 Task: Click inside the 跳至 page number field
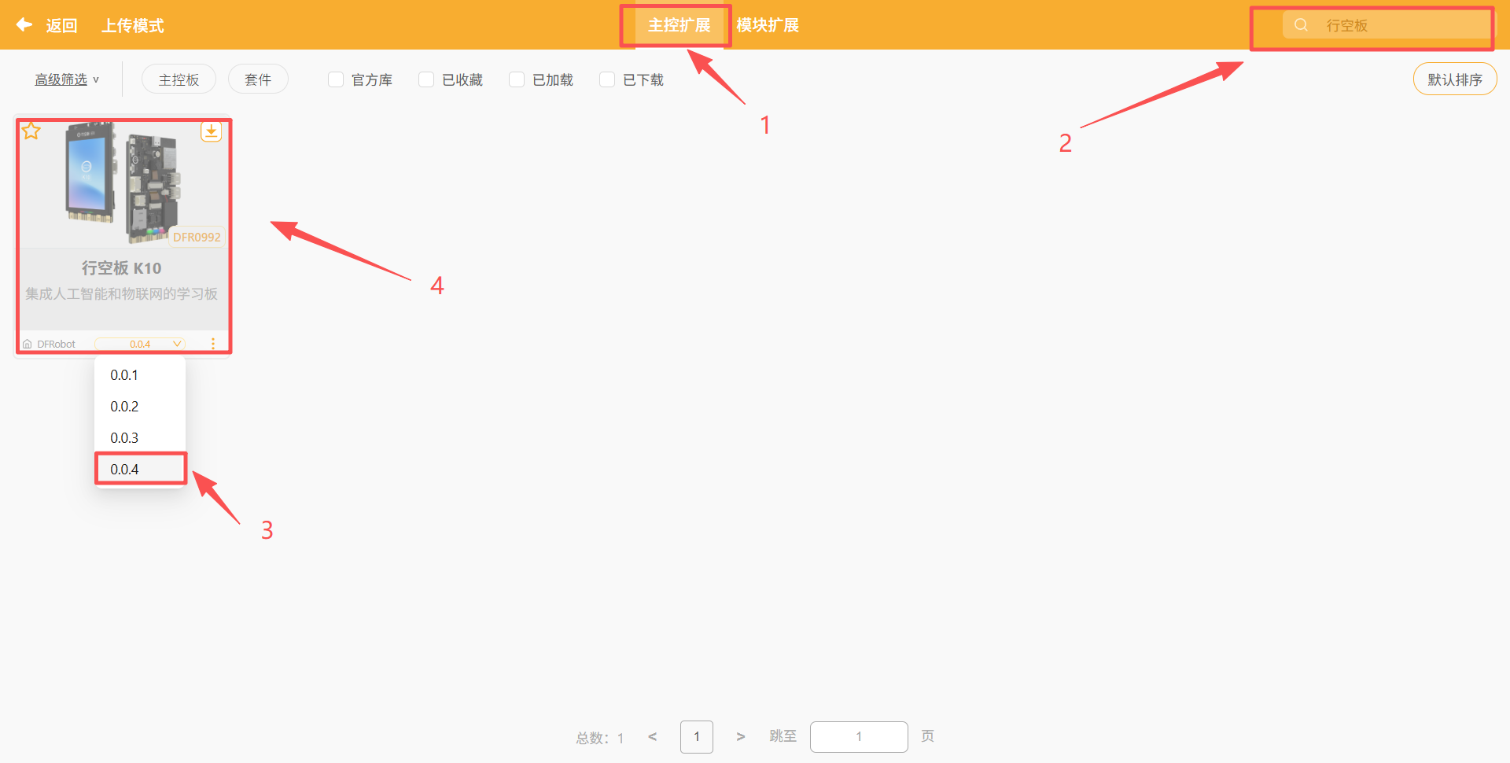tap(859, 736)
